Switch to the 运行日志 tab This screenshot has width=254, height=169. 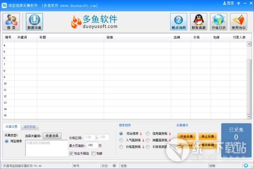click(x=30, y=127)
